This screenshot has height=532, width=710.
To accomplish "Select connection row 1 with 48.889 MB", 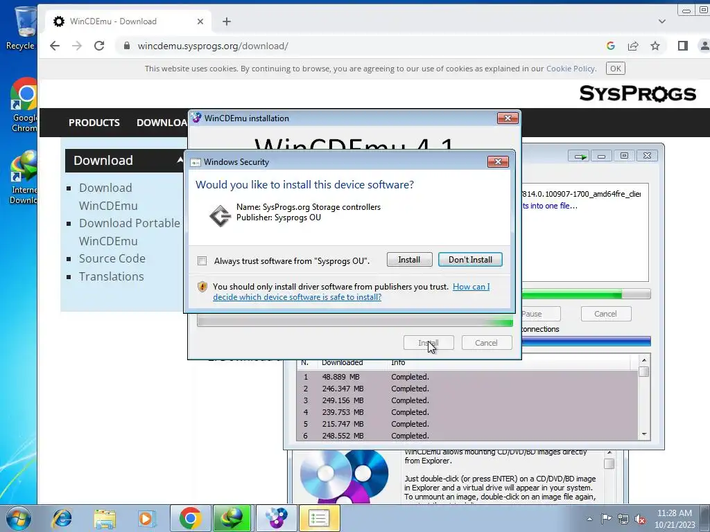I will coord(467,377).
